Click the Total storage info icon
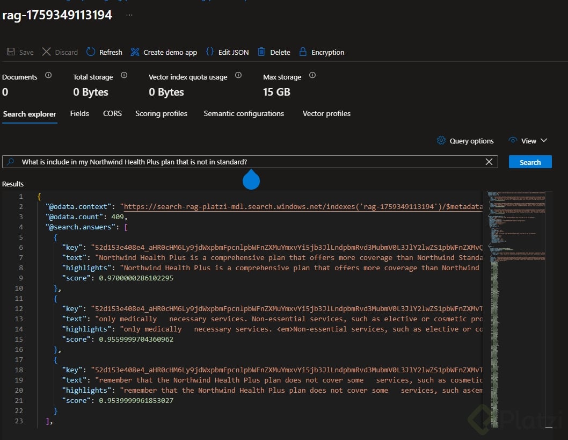 [x=124, y=76]
